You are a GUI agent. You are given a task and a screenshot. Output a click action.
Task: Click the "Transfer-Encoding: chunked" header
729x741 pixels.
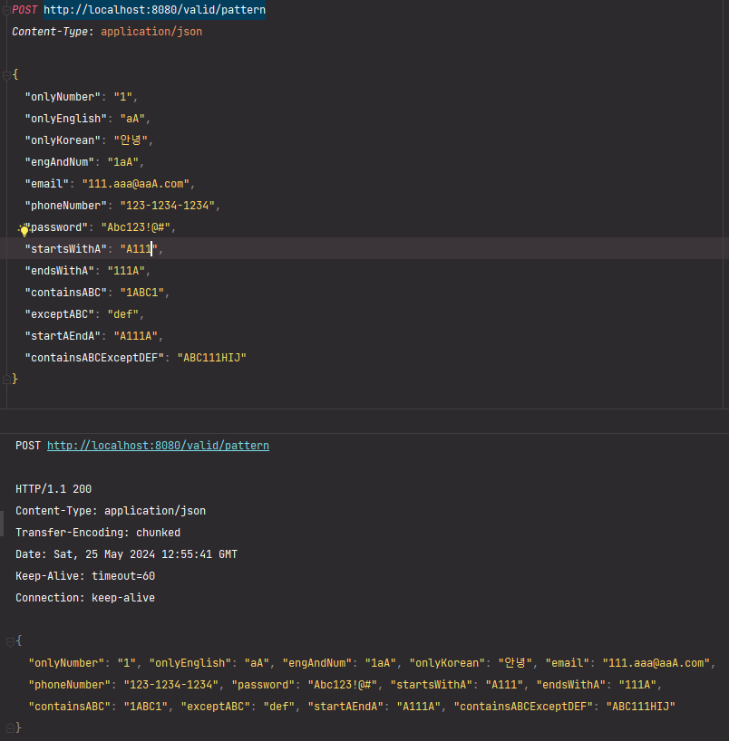98,533
